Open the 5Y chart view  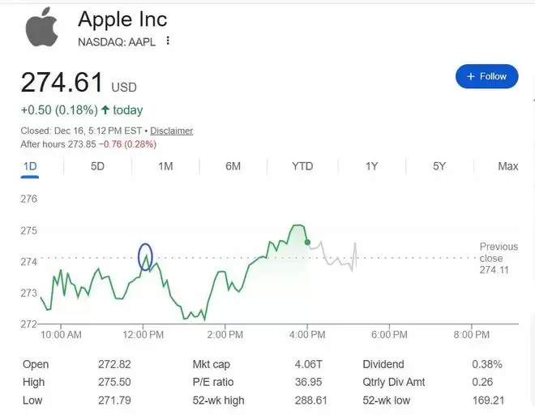(439, 166)
